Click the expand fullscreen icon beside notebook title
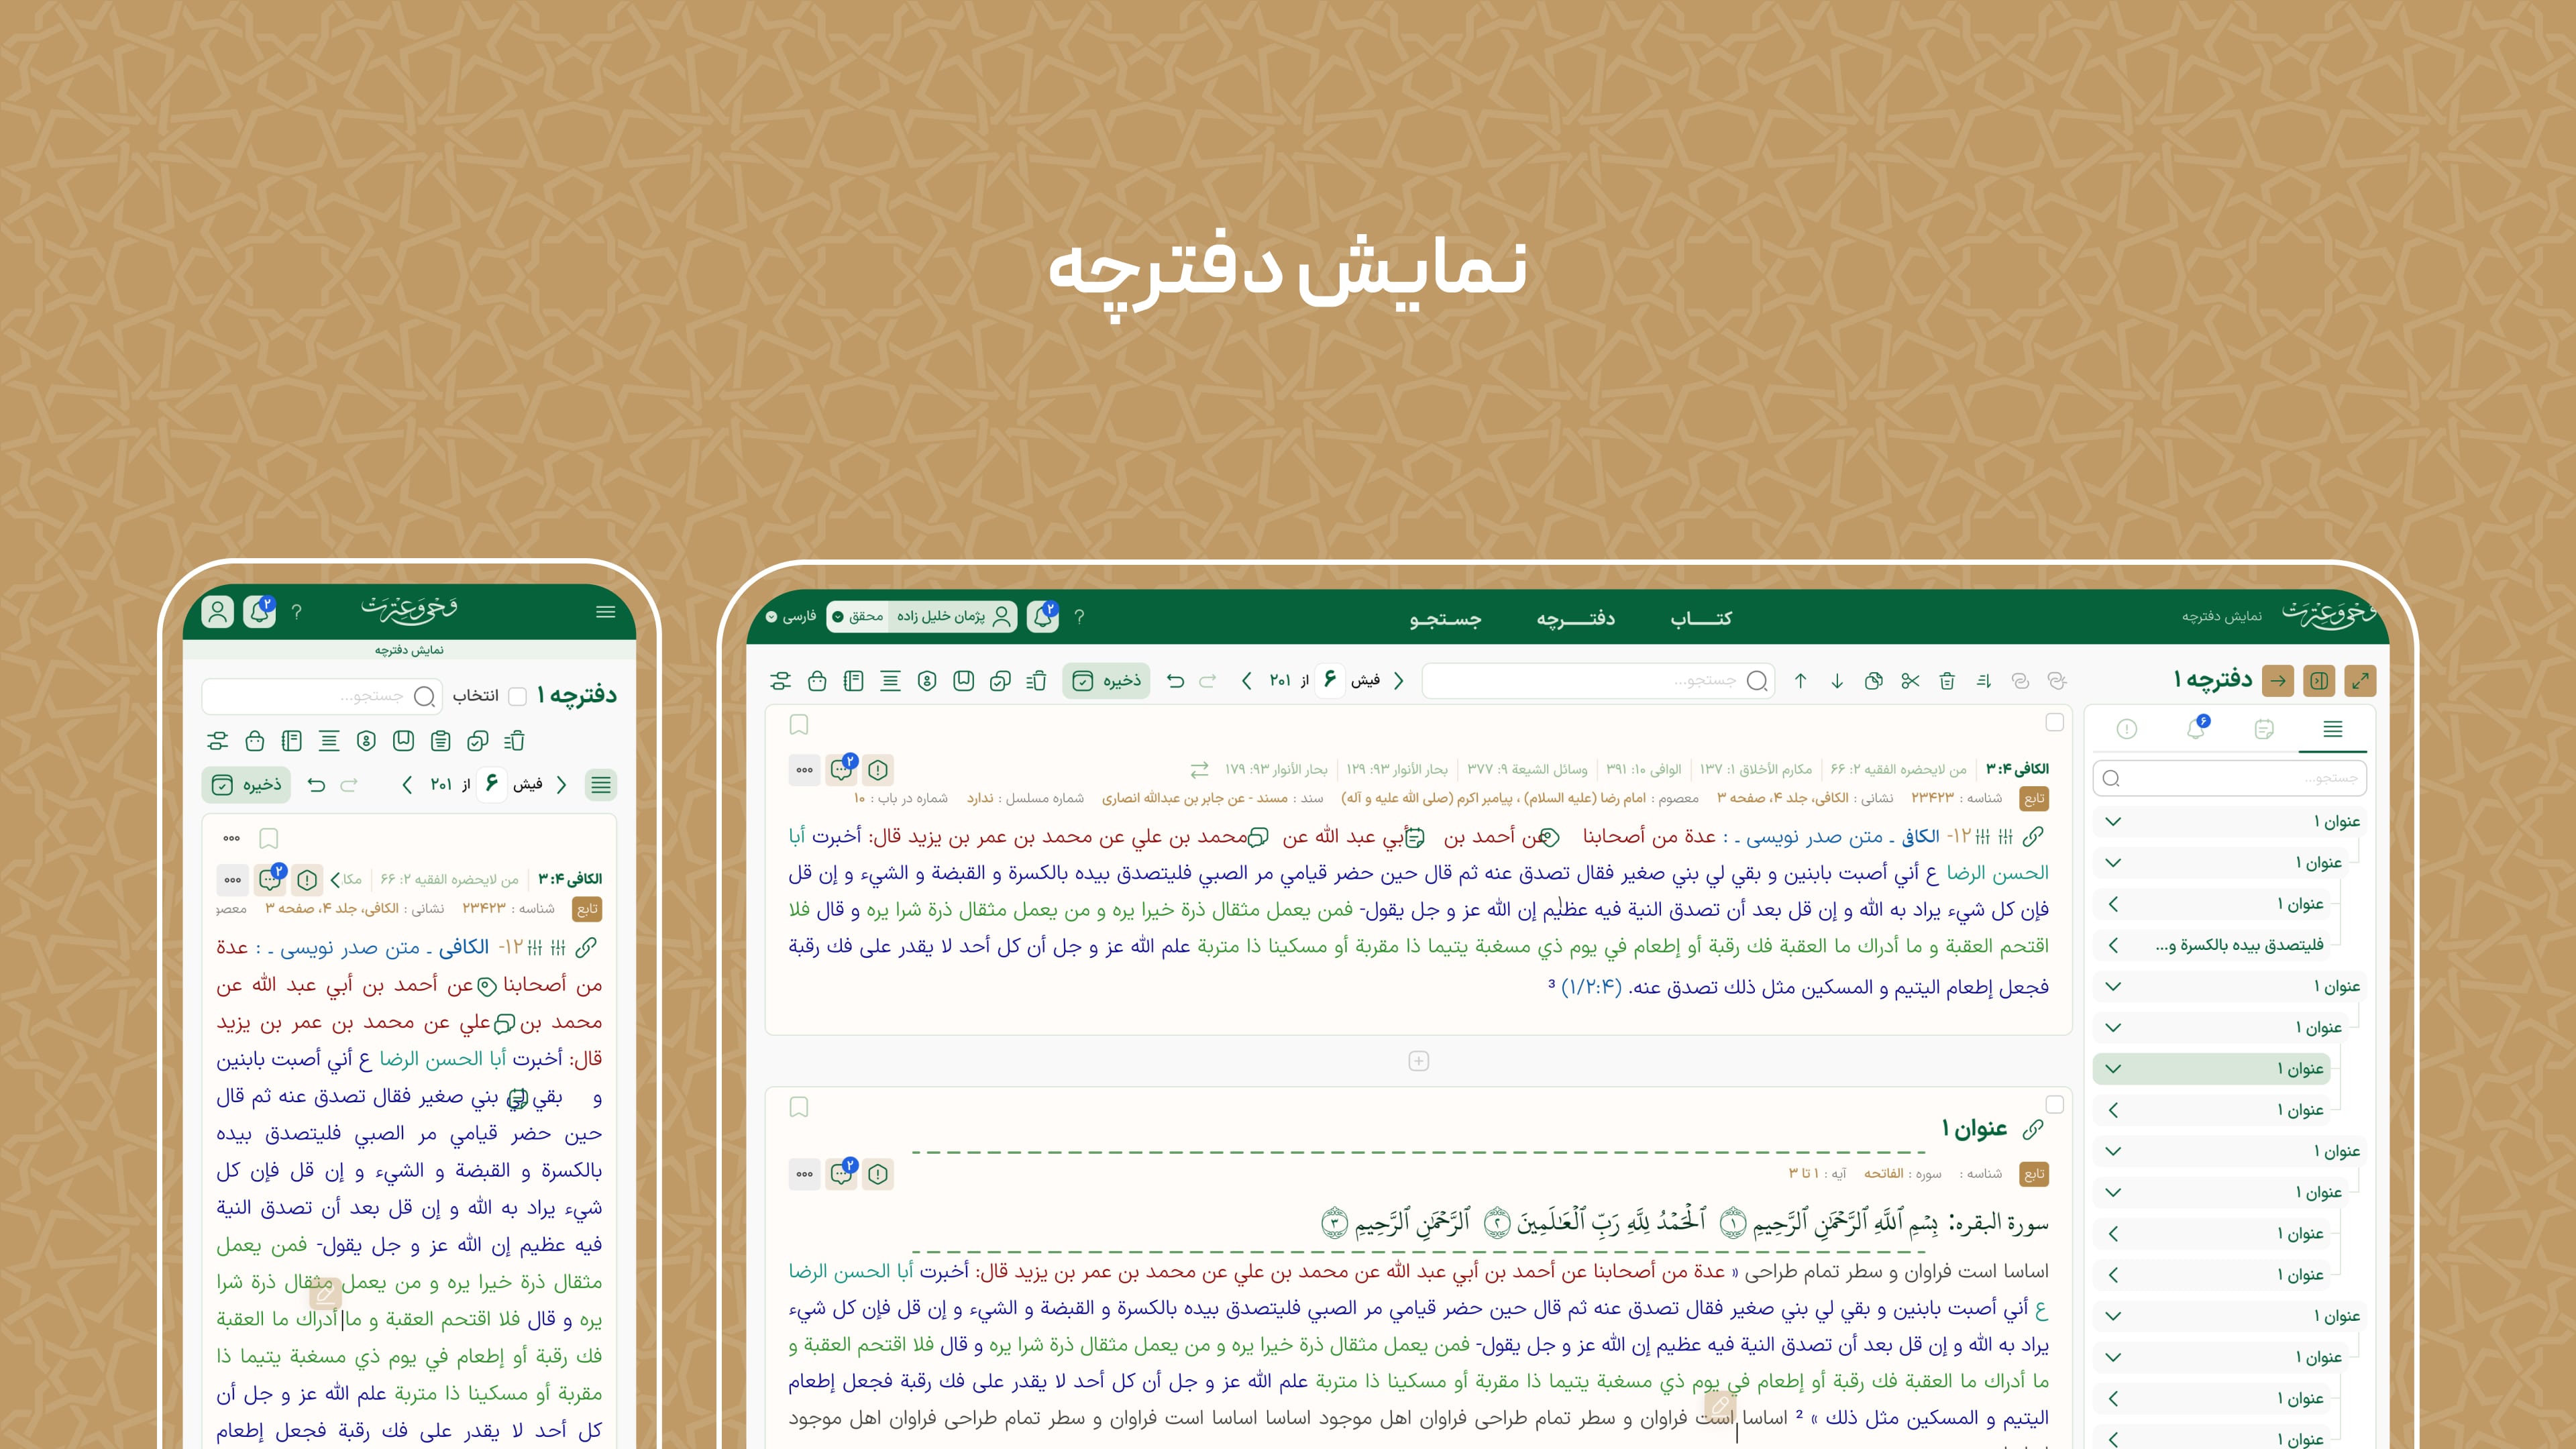This screenshot has width=2576, height=1449. pyautogui.click(x=2360, y=681)
